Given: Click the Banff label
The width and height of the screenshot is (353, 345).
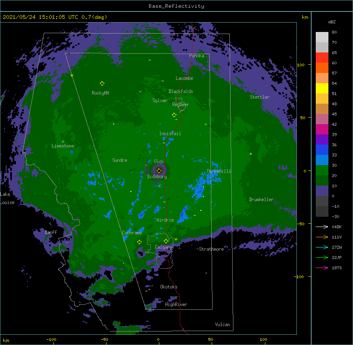Looking at the screenshot, I should pyautogui.click(x=51, y=232).
